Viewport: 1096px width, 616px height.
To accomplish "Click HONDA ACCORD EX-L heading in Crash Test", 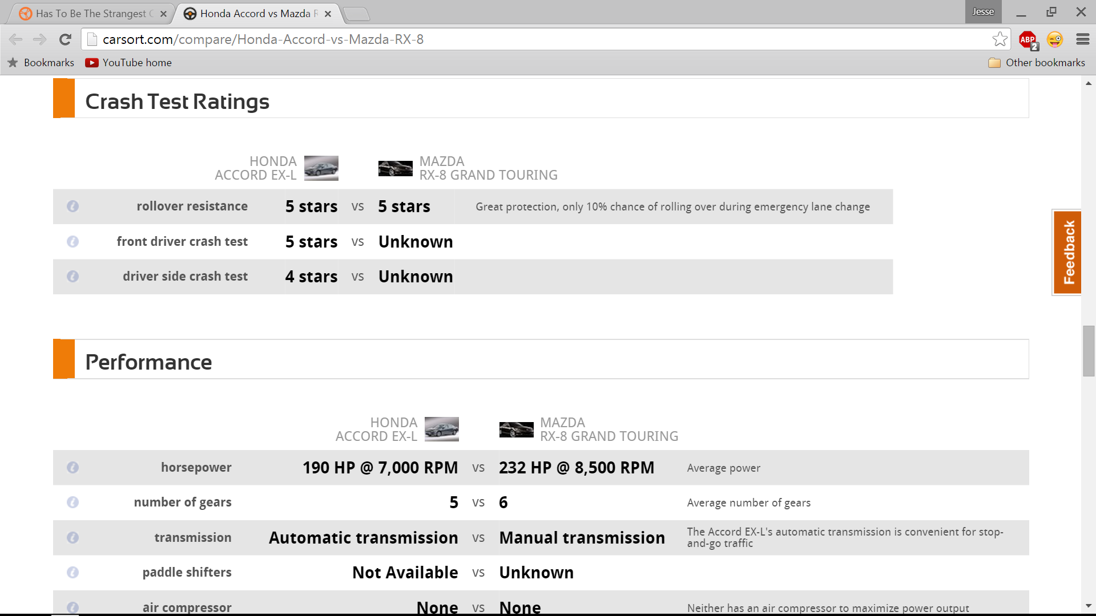I will (x=256, y=168).
